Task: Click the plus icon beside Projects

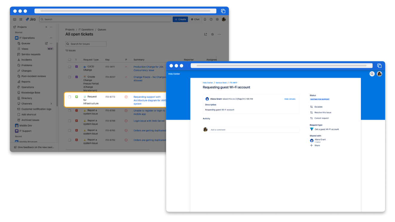Action: click(46, 27)
